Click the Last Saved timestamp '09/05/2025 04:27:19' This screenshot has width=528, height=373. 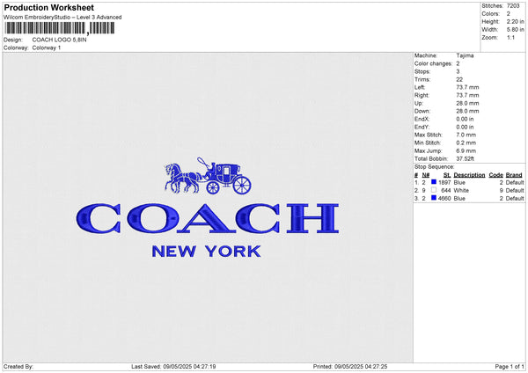(x=189, y=367)
